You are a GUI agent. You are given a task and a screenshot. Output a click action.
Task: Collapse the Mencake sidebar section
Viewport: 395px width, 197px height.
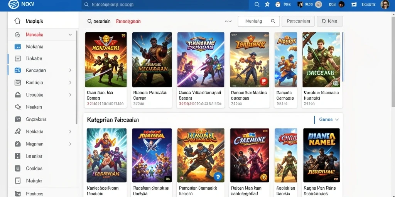70,35
